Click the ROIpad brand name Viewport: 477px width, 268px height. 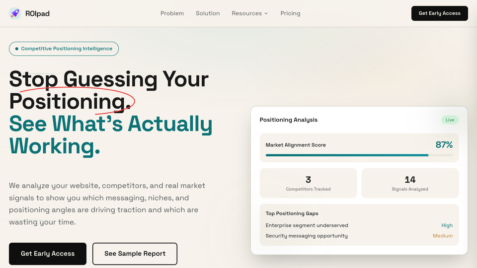37,13
